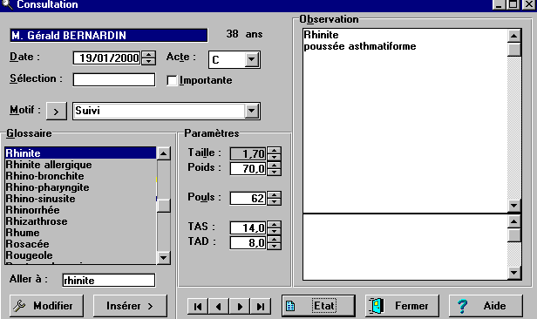
Task: Select Rougeole in the glossary
Action: (x=80, y=255)
